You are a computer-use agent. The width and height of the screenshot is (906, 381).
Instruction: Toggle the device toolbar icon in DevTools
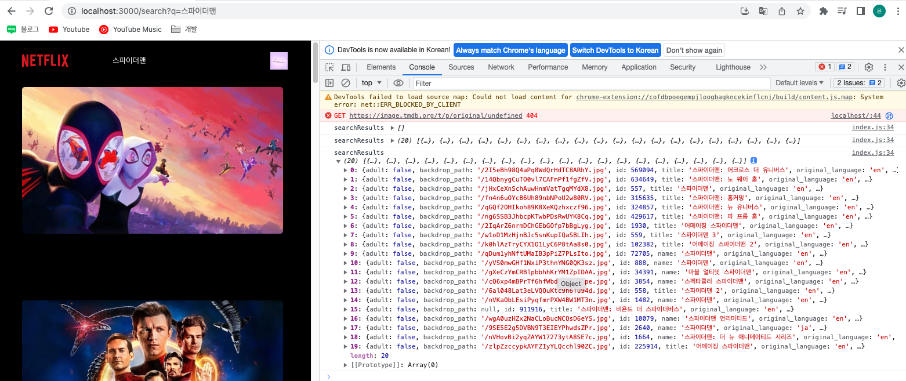(x=346, y=67)
